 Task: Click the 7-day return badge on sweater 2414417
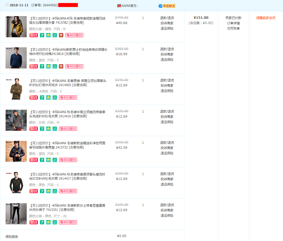pyautogui.click(x=42, y=191)
